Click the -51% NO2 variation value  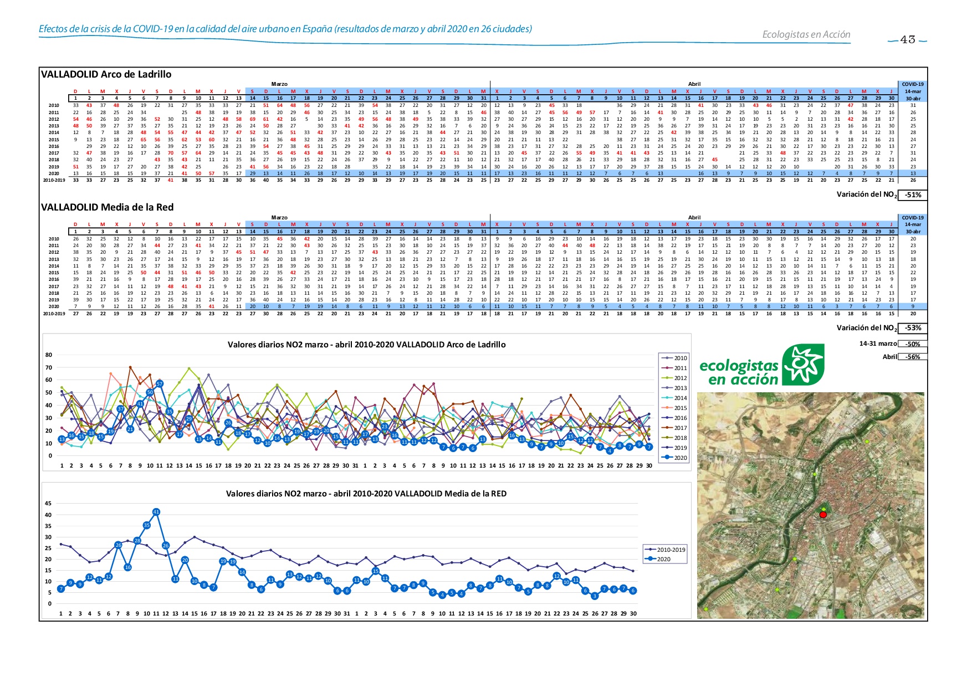(913, 195)
